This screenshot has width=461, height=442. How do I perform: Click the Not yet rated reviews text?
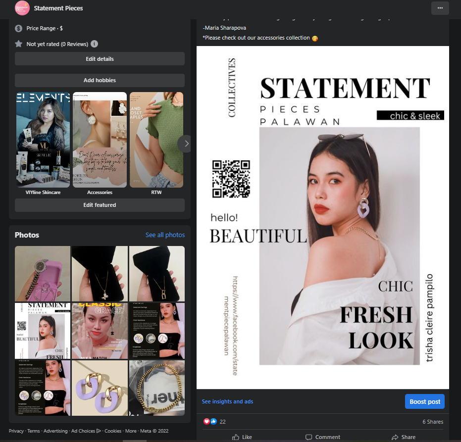click(57, 44)
